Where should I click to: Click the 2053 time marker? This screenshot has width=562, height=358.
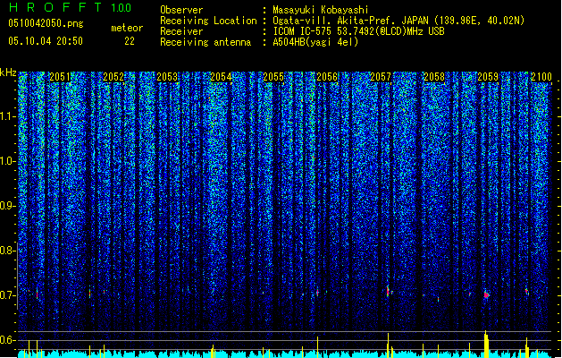click(x=167, y=77)
